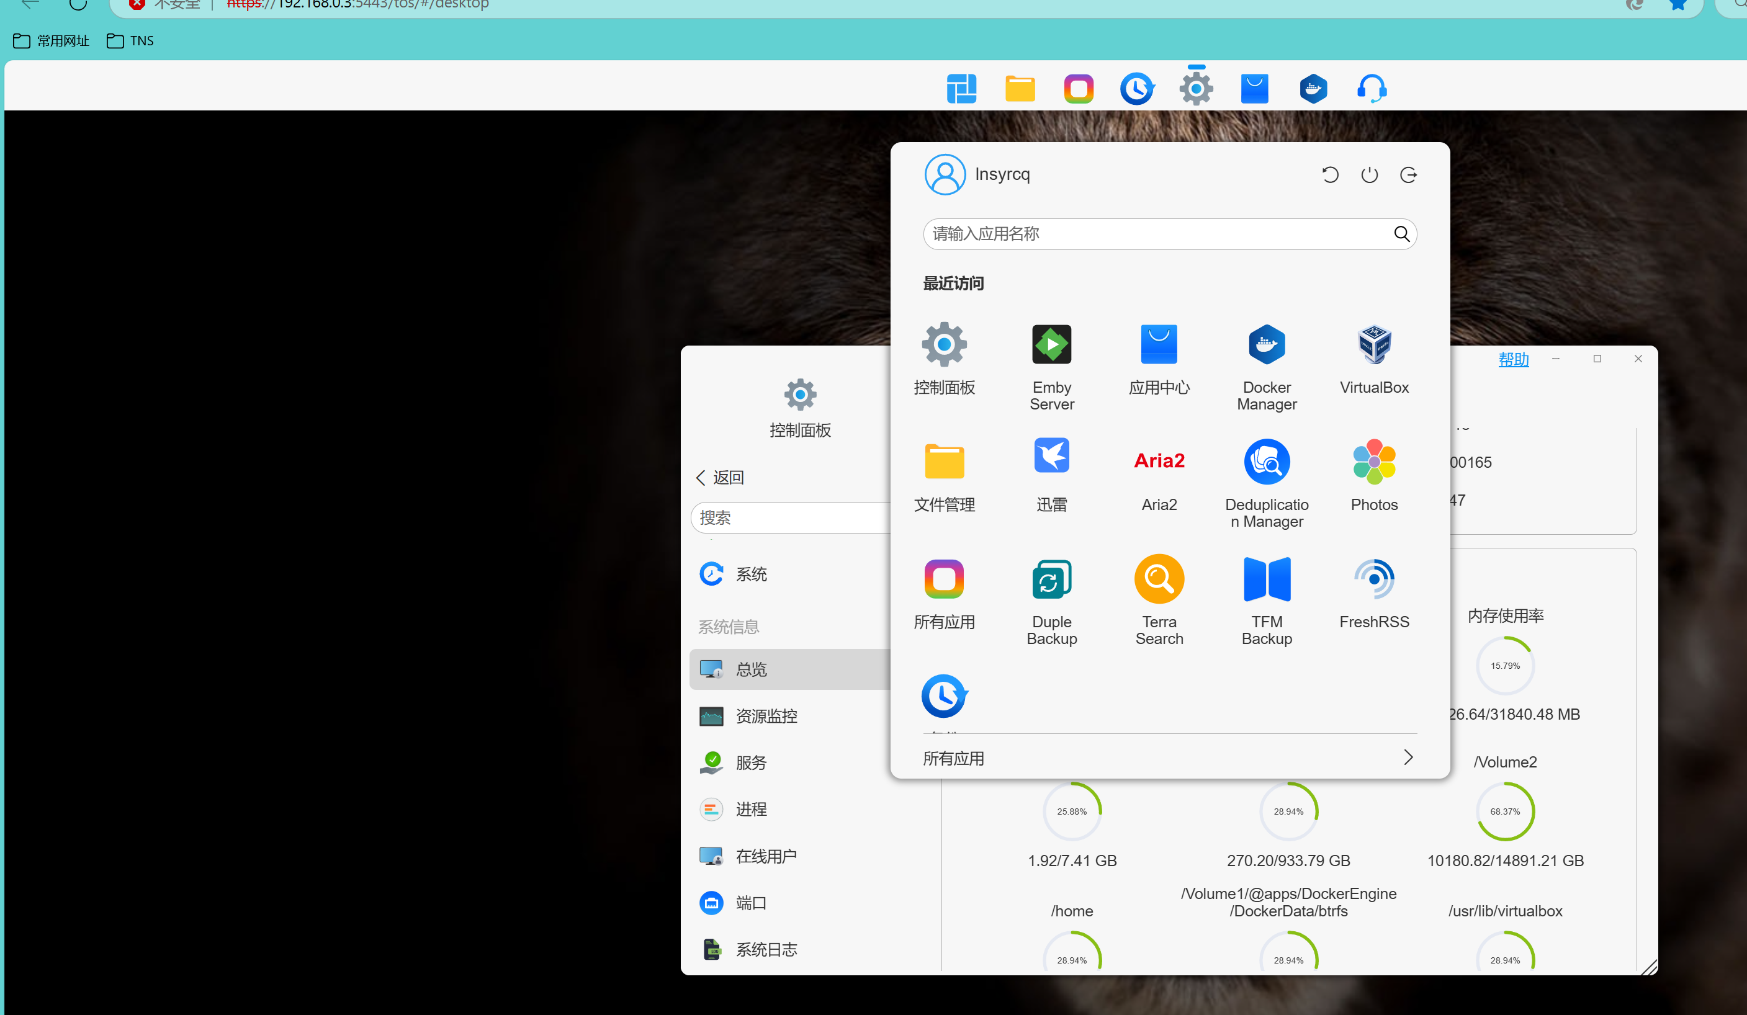Open TFM Backup app

pyautogui.click(x=1266, y=578)
